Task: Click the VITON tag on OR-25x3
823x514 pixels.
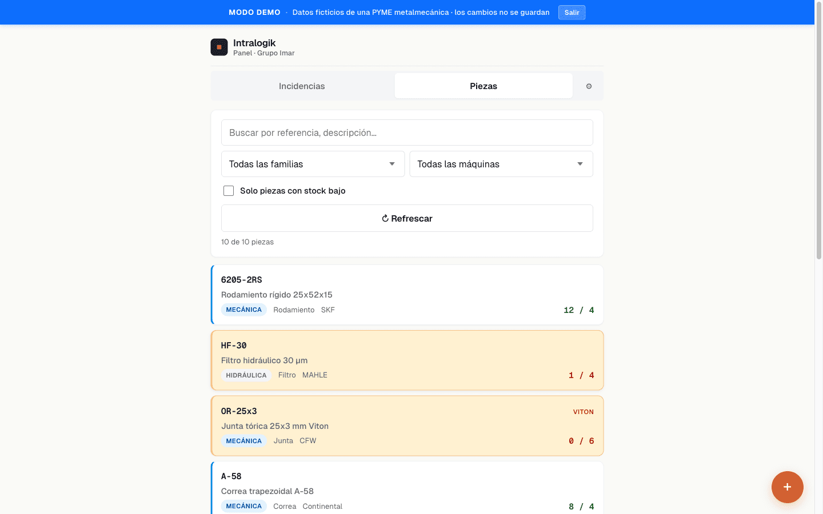Action: (x=584, y=412)
